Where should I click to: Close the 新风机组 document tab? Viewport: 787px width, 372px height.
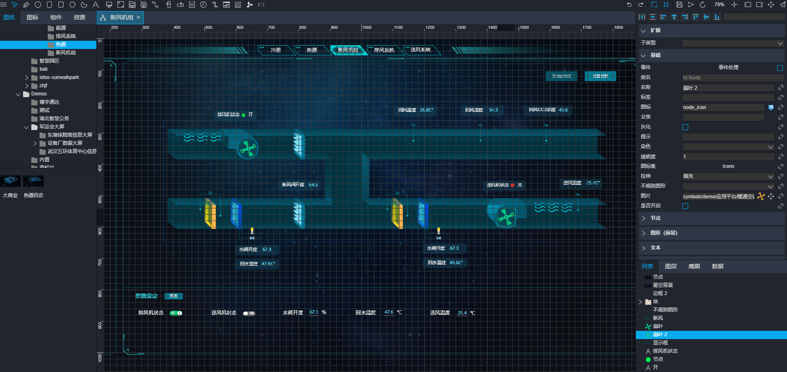(139, 17)
